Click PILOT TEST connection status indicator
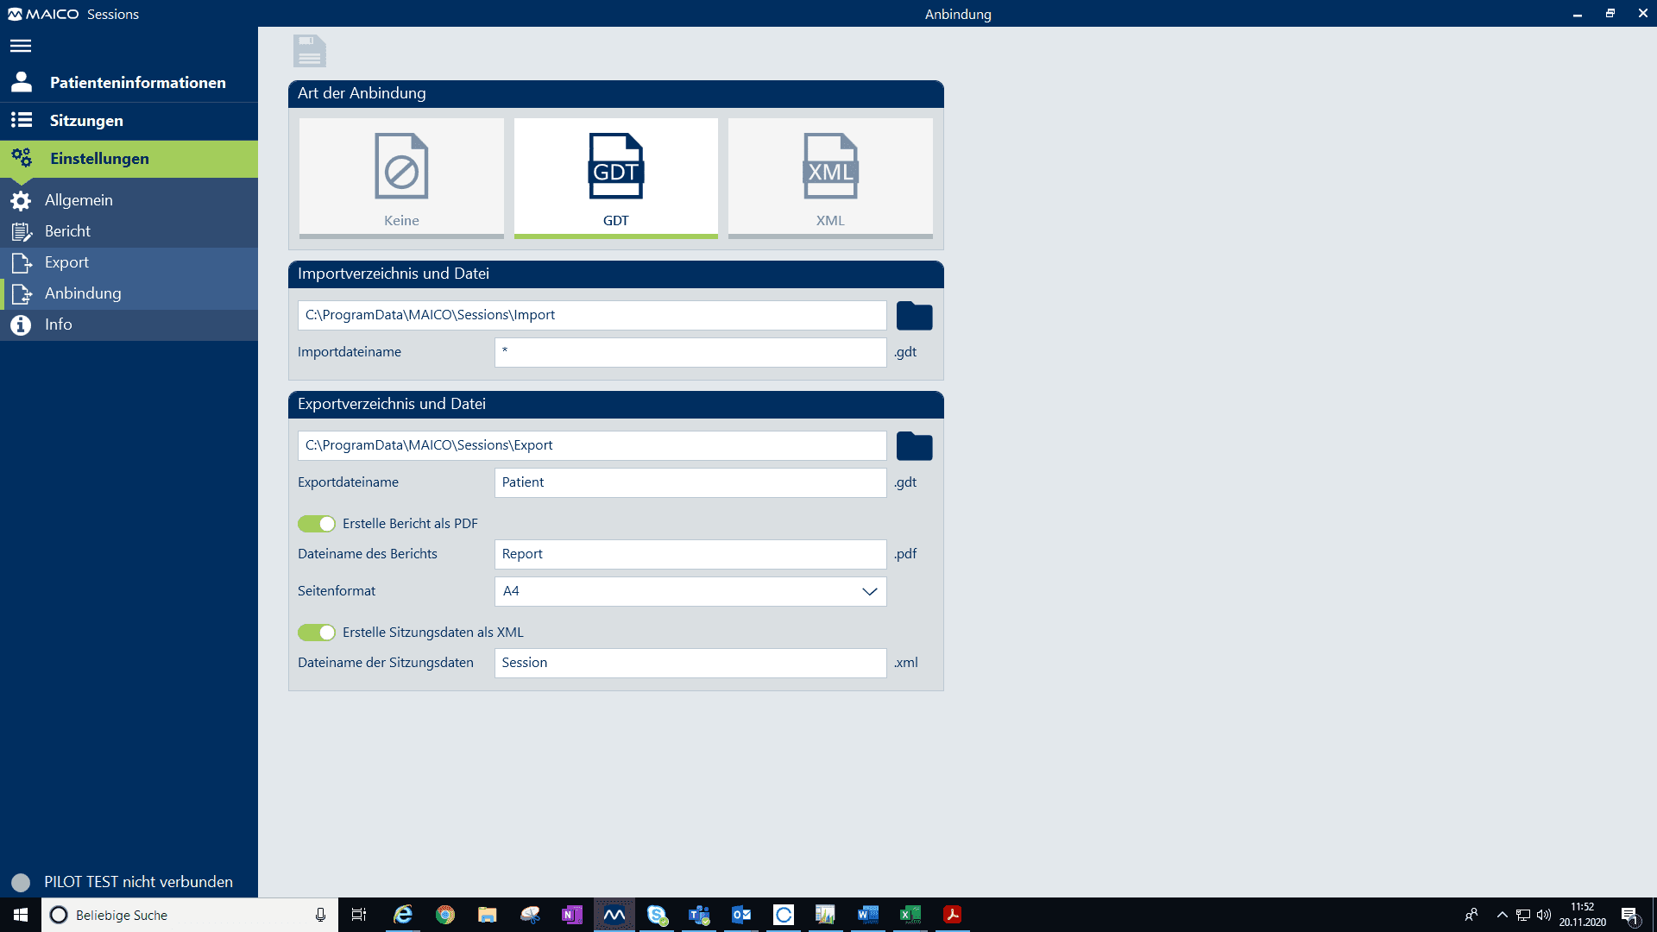 click(21, 882)
